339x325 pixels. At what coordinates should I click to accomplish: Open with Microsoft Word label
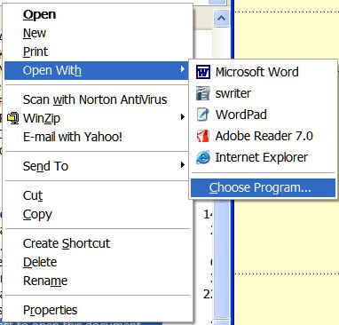click(x=257, y=72)
